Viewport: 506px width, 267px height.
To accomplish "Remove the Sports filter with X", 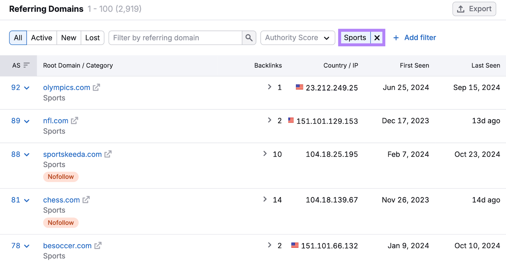I will pos(377,38).
